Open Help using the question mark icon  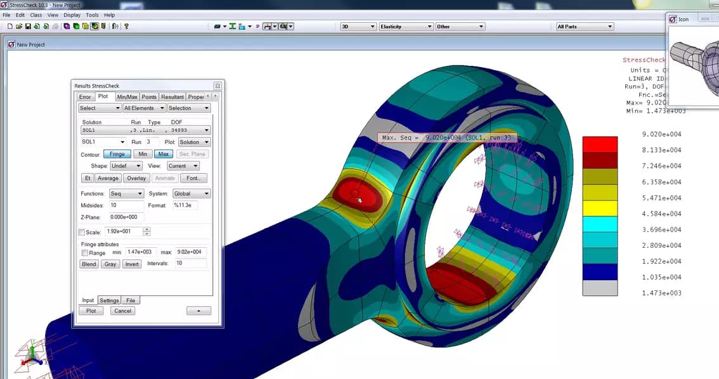click(x=125, y=25)
